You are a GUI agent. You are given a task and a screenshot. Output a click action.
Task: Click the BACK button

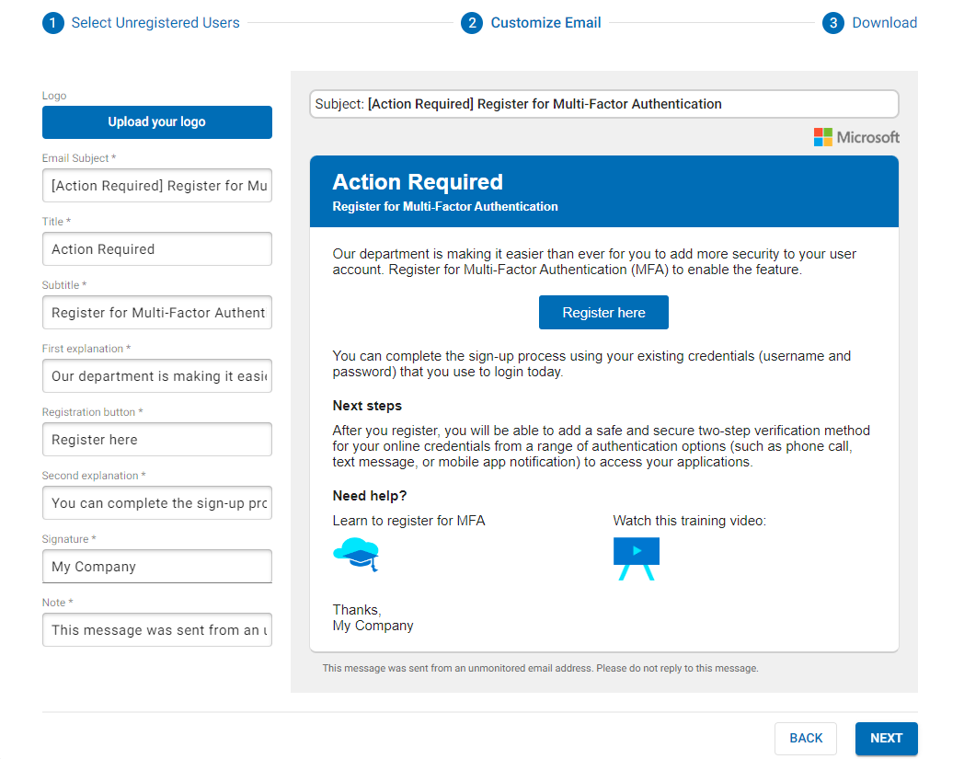coord(806,738)
